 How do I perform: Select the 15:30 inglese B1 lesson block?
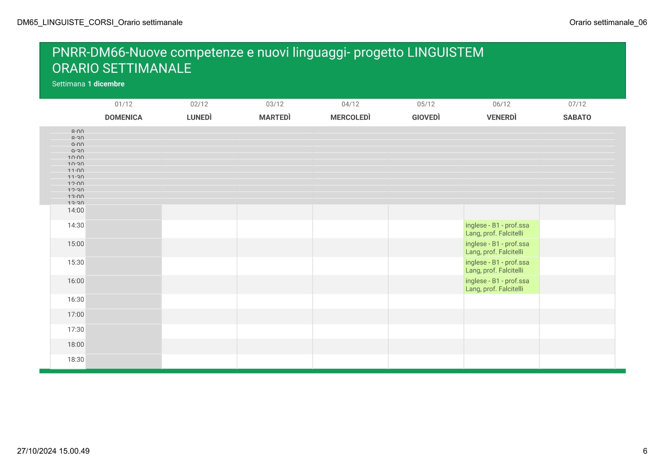coord(501,266)
